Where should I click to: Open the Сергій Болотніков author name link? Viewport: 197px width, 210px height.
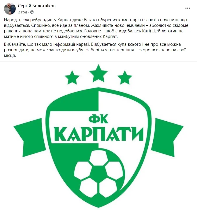click(x=37, y=6)
